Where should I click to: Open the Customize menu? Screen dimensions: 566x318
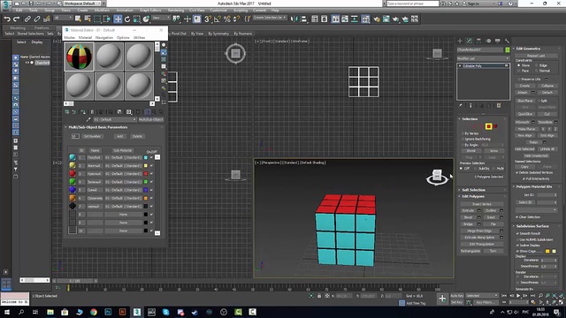218,10
